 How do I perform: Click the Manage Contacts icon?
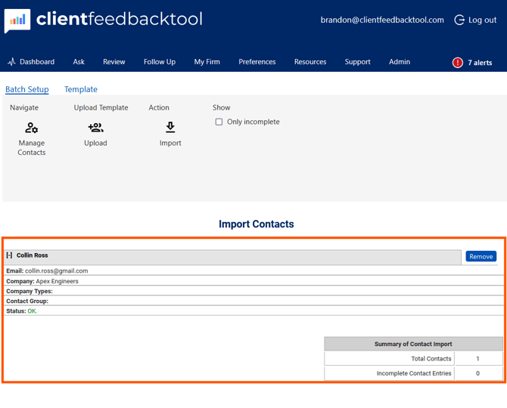[31, 128]
